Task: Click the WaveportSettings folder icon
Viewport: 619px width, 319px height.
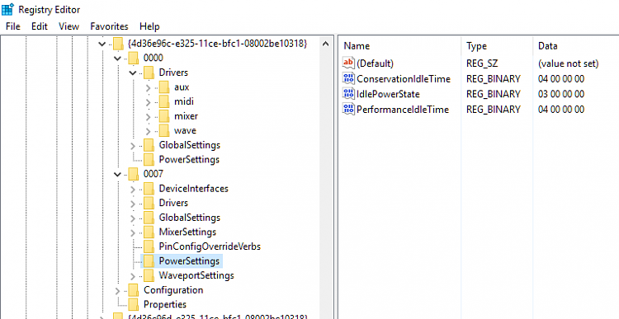Action: pos(149,275)
